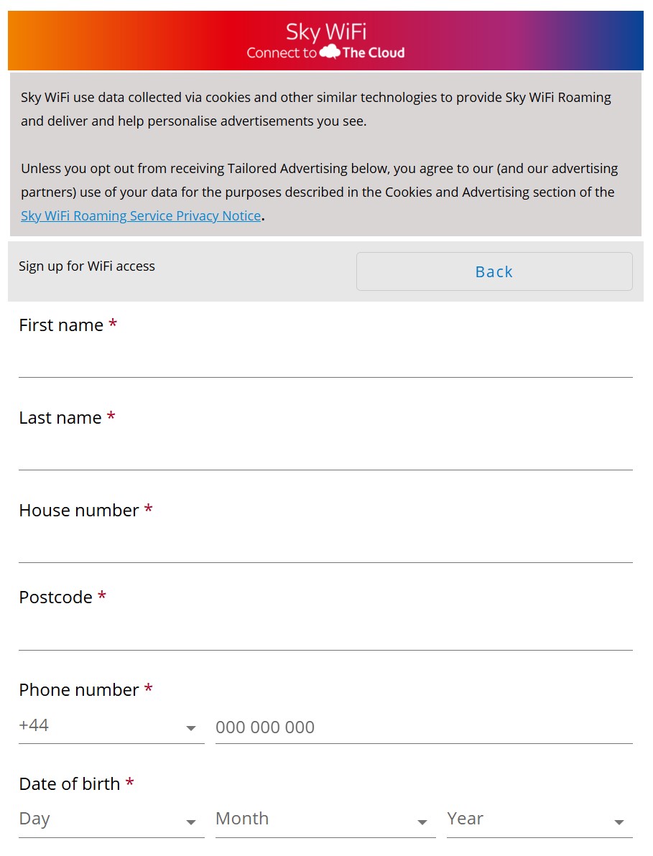The width and height of the screenshot is (653, 856).
Task: Click The Cloud icon in banner
Action: (330, 52)
